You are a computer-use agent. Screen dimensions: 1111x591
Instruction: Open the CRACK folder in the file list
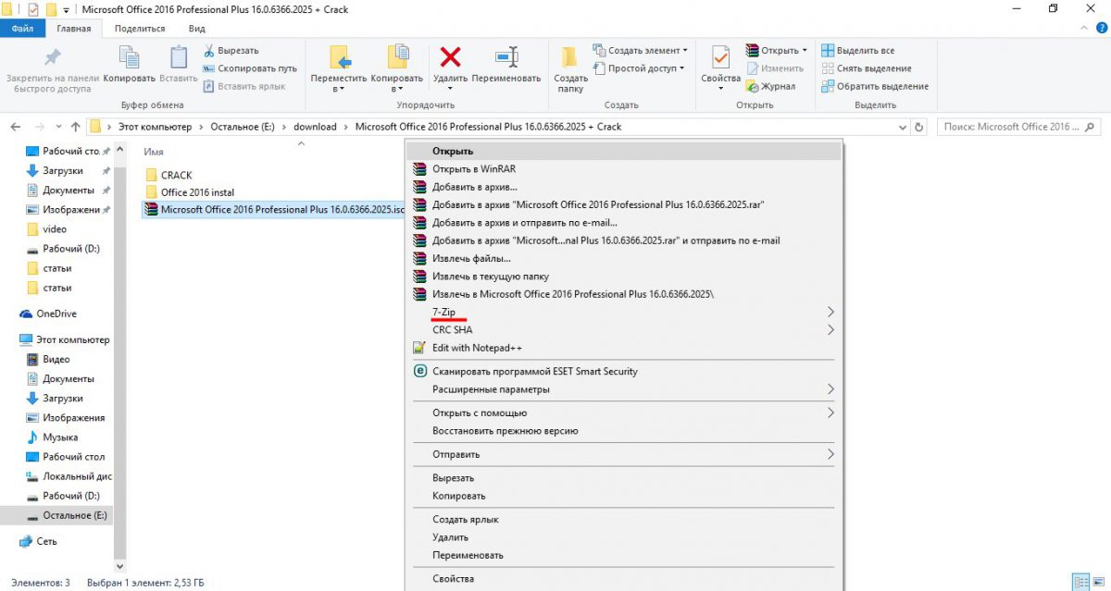(x=176, y=175)
